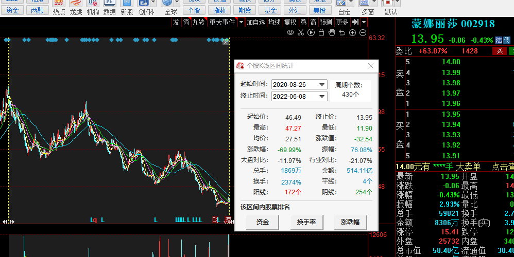This screenshot has height=257, width=514.
Task: Switch to the 指数 tab
Action: [219, 10]
